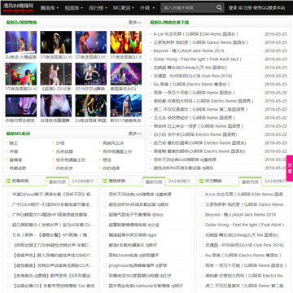Open the 'DJ夜店混音 韩国' video thumbnail

(91, 106)
